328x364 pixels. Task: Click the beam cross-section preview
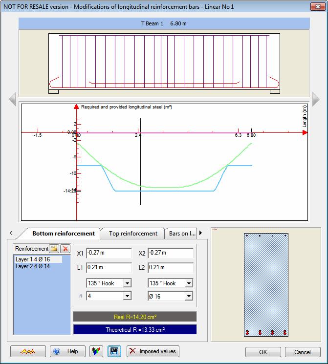coord(266,285)
